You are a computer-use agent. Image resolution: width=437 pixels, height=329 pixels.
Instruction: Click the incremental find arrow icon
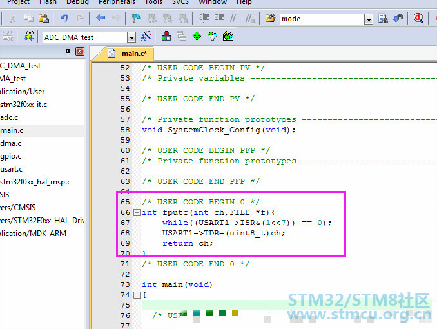click(x=398, y=19)
